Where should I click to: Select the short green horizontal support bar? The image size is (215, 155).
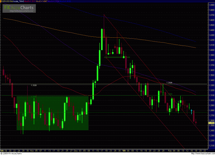coord(117,57)
